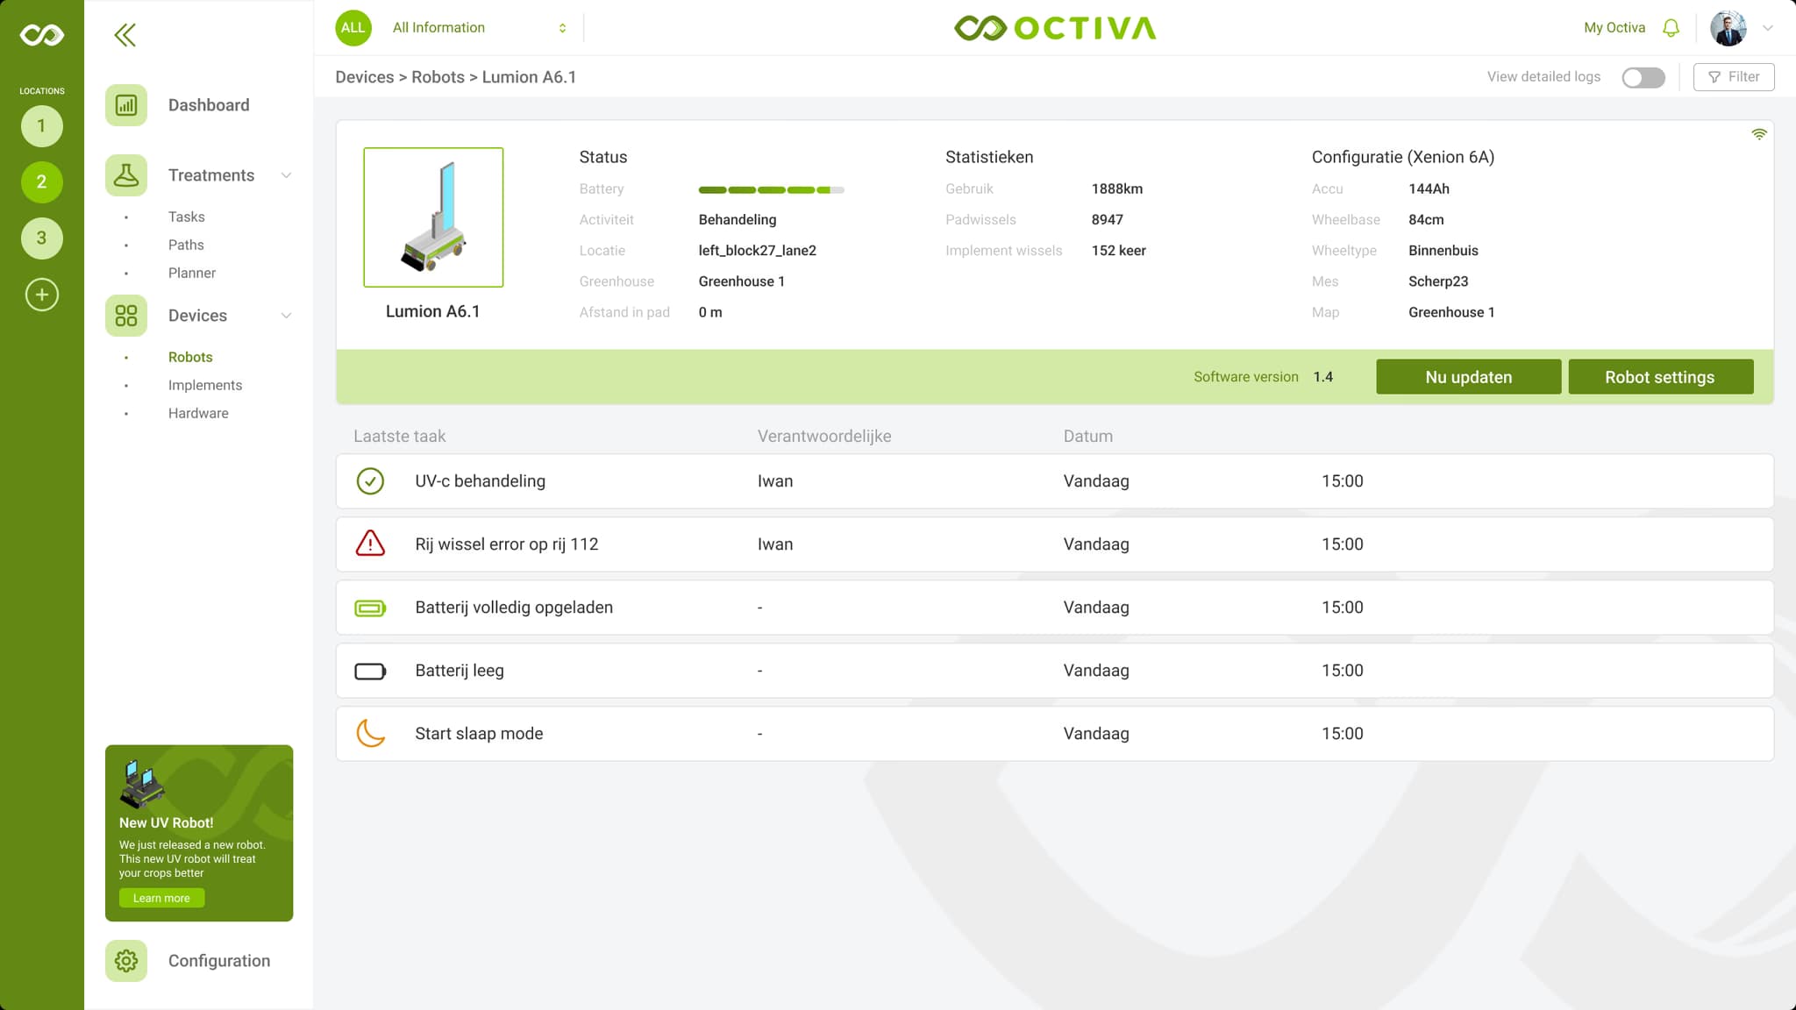Image resolution: width=1796 pixels, height=1010 pixels.
Task: Collapse the Devices section chevron
Action: (x=286, y=316)
